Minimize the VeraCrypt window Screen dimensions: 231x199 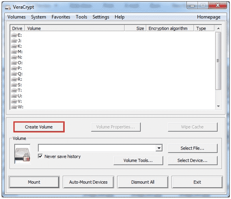(x=192, y=6)
